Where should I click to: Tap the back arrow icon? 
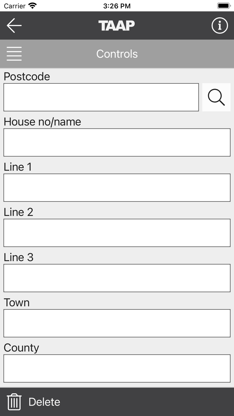coord(13,25)
